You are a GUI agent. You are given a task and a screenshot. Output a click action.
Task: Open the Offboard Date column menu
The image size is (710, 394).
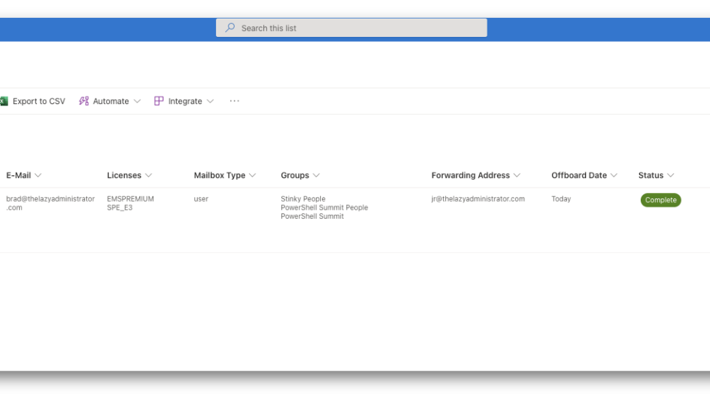tap(584, 175)
